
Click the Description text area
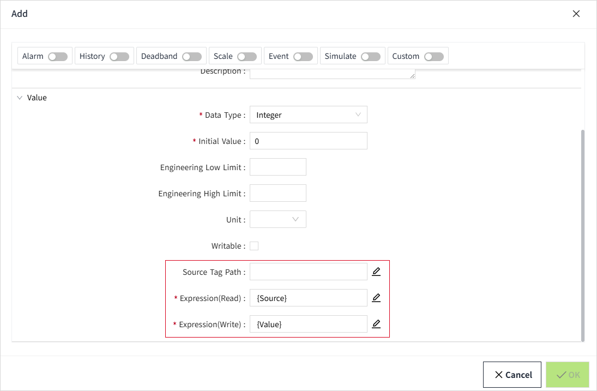[x=333, y=74]
